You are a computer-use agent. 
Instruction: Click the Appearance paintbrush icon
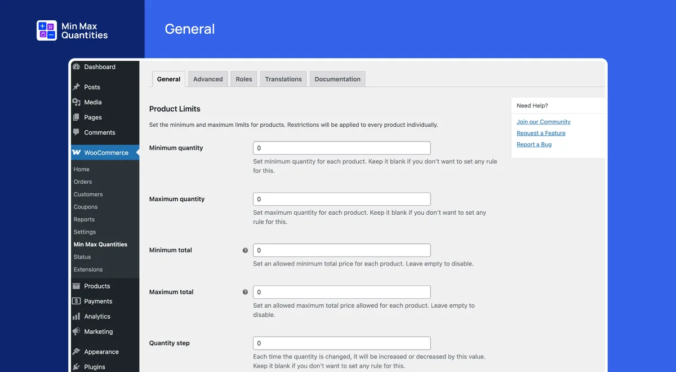click(77, 352)
